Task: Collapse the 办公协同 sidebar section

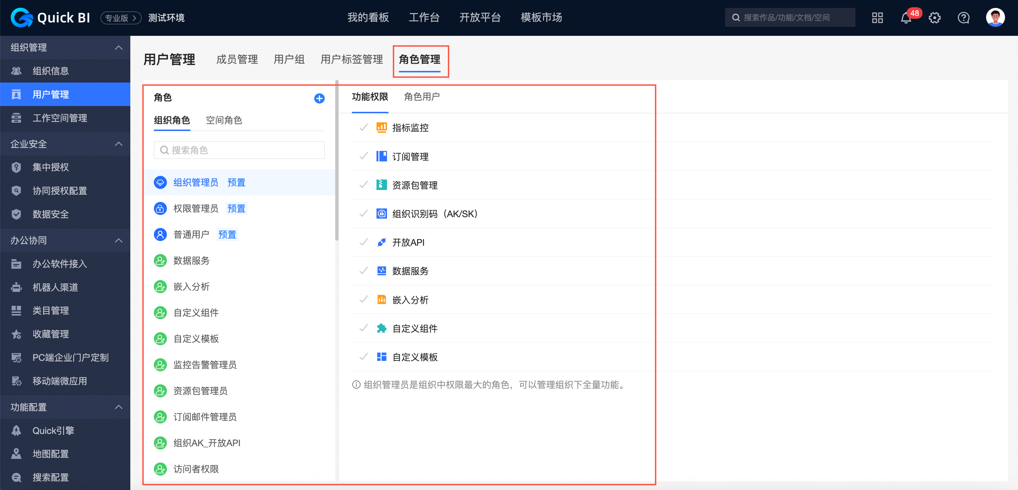Action: pos(118,240)
